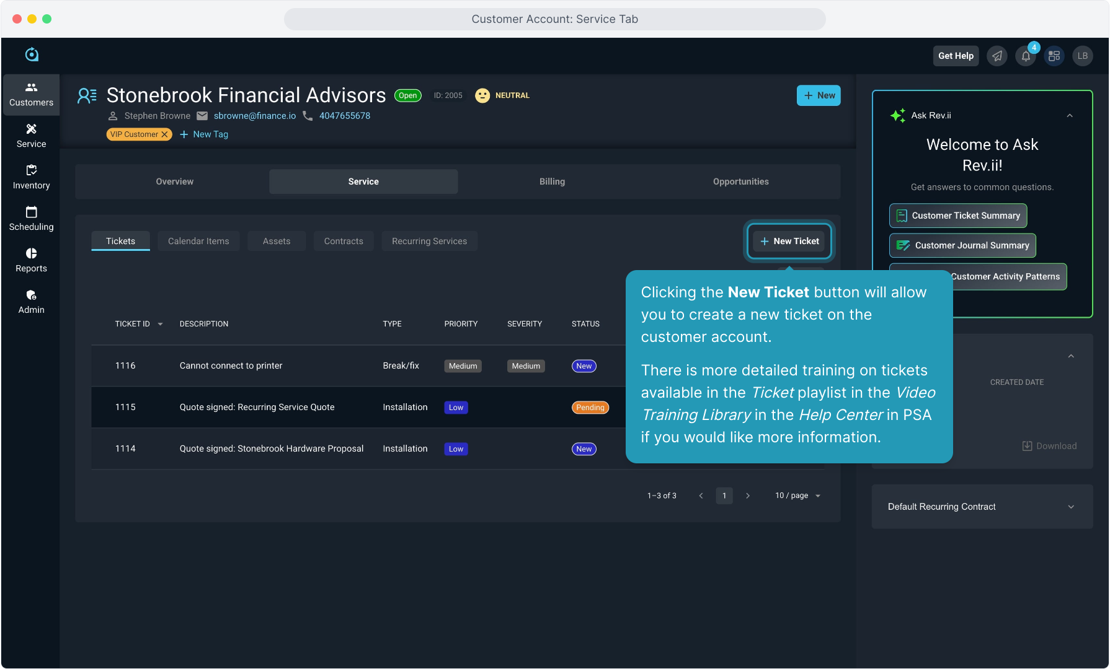Viewport: 1110px width, 669px height.
Task: Open the Reports sidebar section
Action: click(x=31, y=260)
